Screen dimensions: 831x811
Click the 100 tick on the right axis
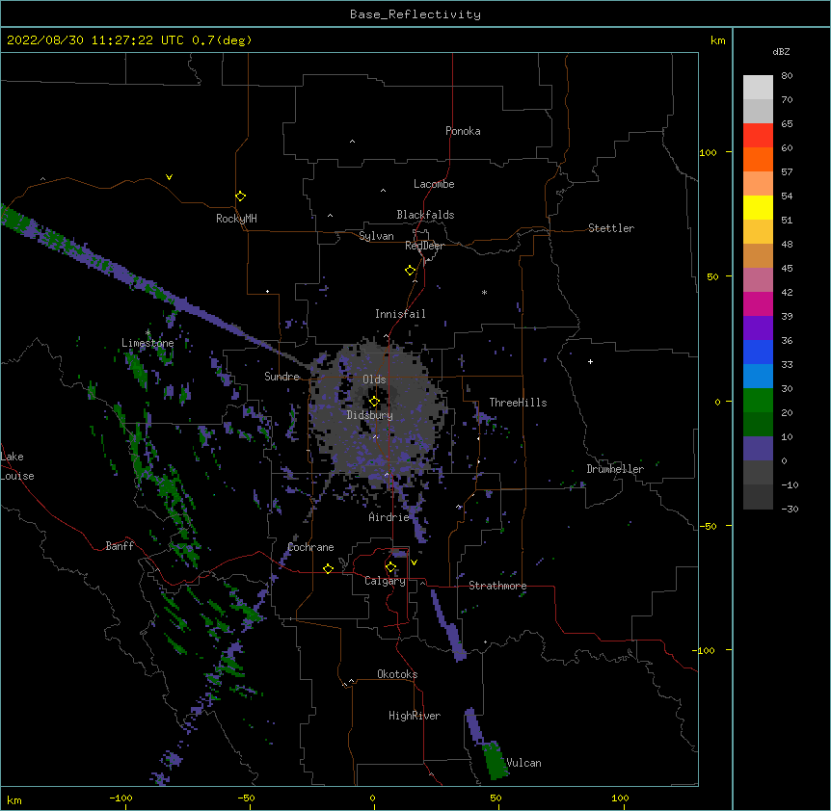[708, 152]
